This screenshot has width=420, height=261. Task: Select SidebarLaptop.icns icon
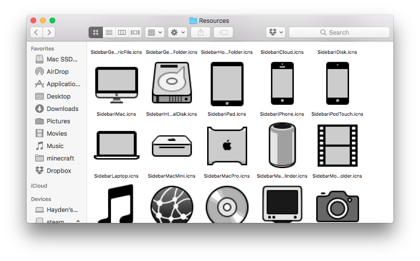[117, 145]
